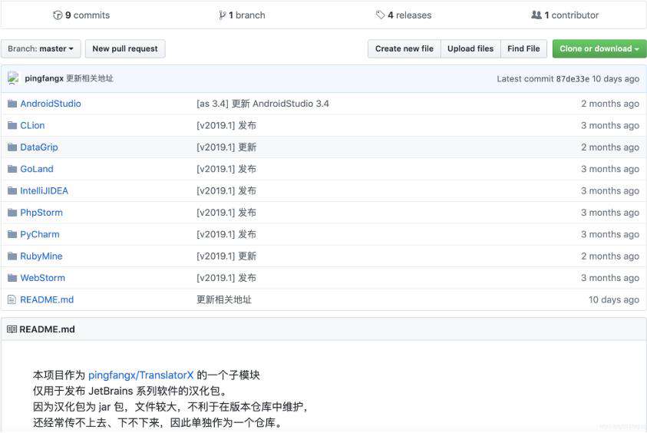The width and height of the screenshot is (647, 433).
Task: Open the README.md file in list
Action: point(47,300)
